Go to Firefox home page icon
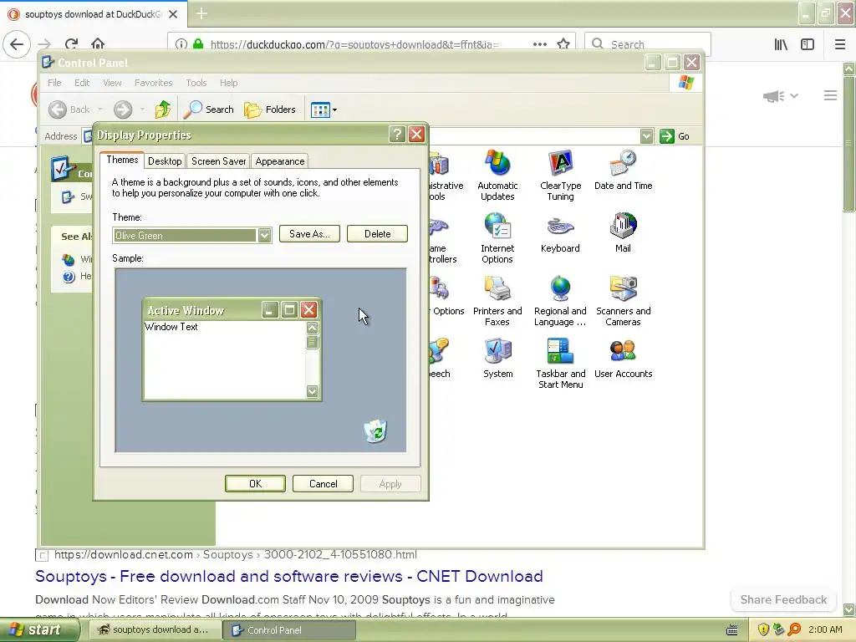 point(98,44)
